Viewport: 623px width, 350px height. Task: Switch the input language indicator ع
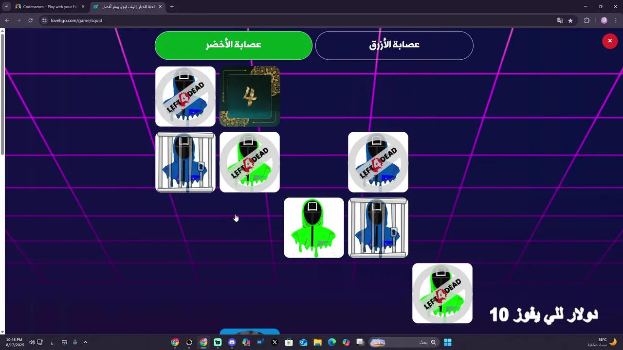[52, 343]
